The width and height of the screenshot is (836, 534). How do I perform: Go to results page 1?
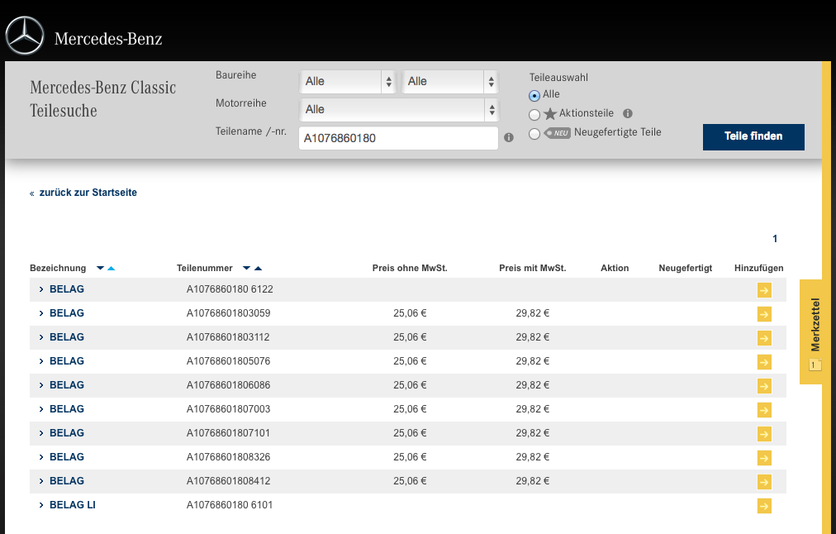(775, 239)
